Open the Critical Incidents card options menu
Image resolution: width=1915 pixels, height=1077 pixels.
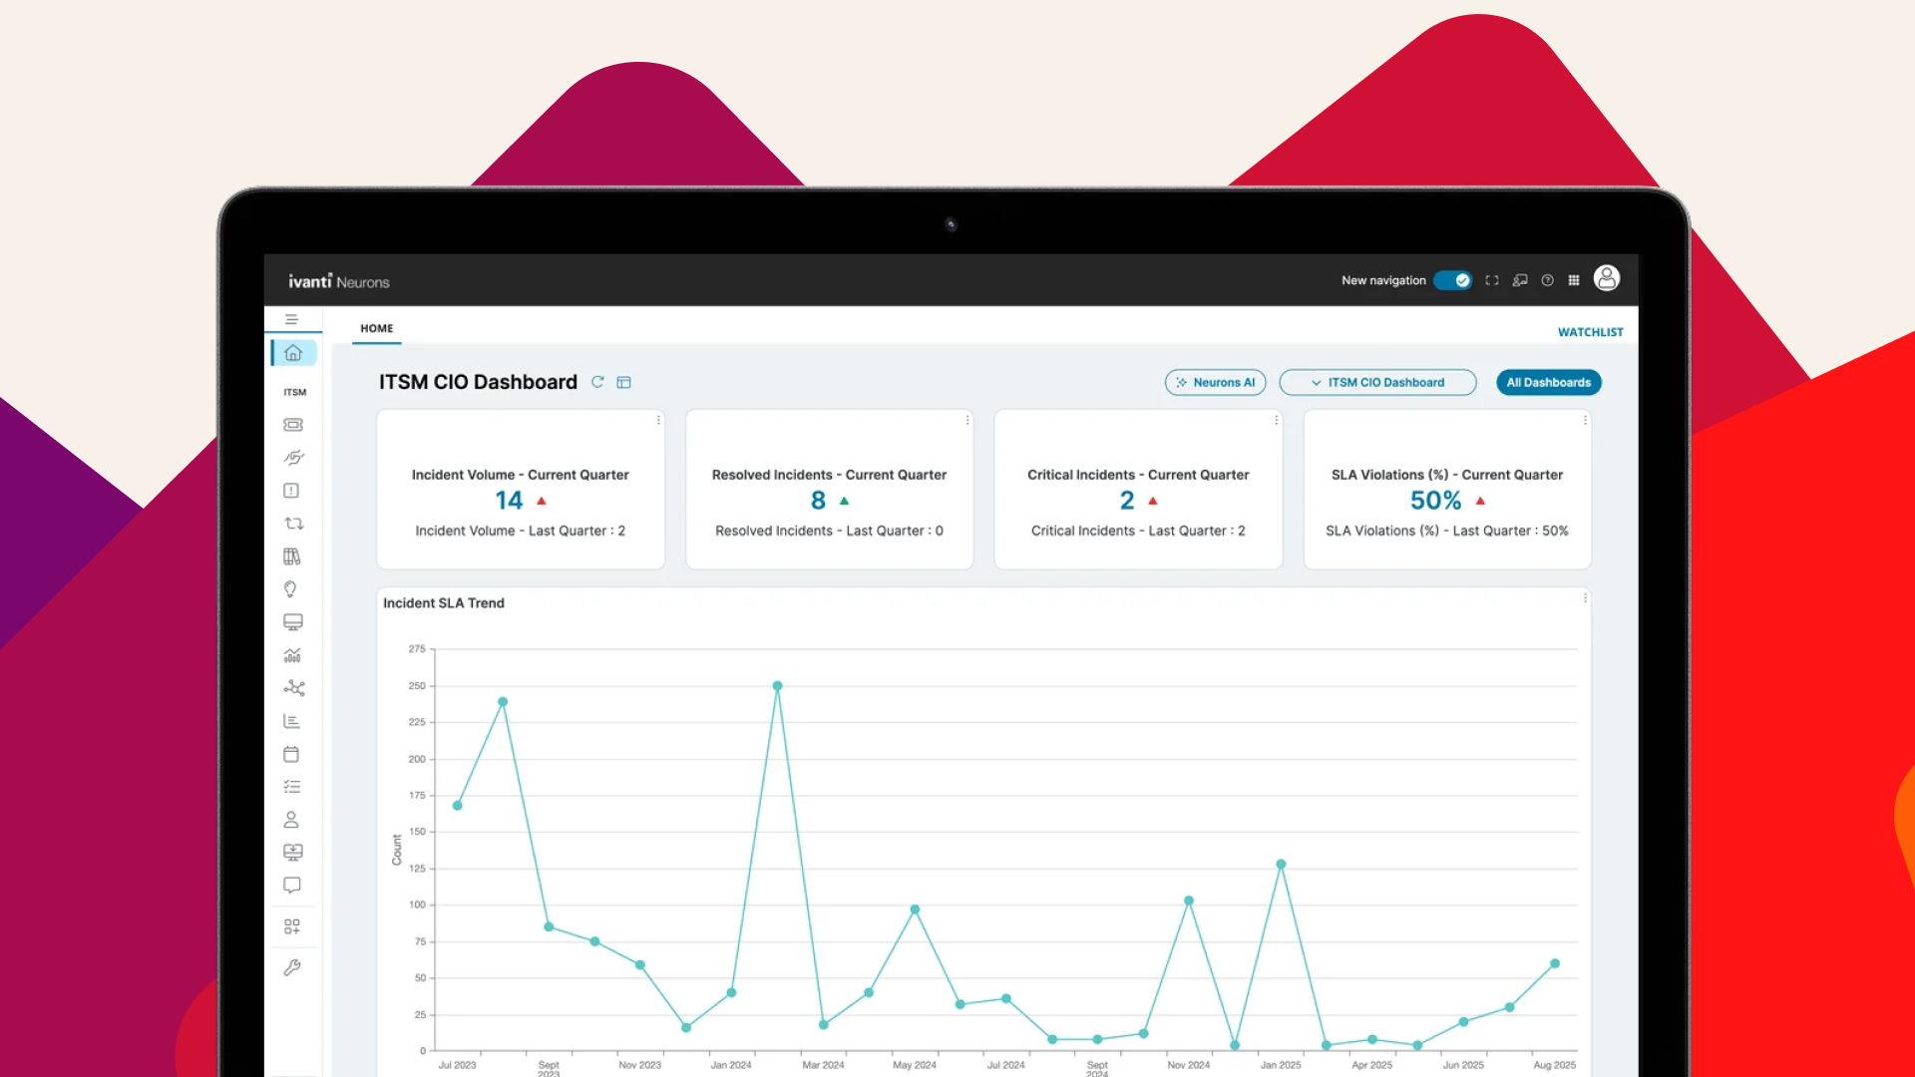point(1276,420)
